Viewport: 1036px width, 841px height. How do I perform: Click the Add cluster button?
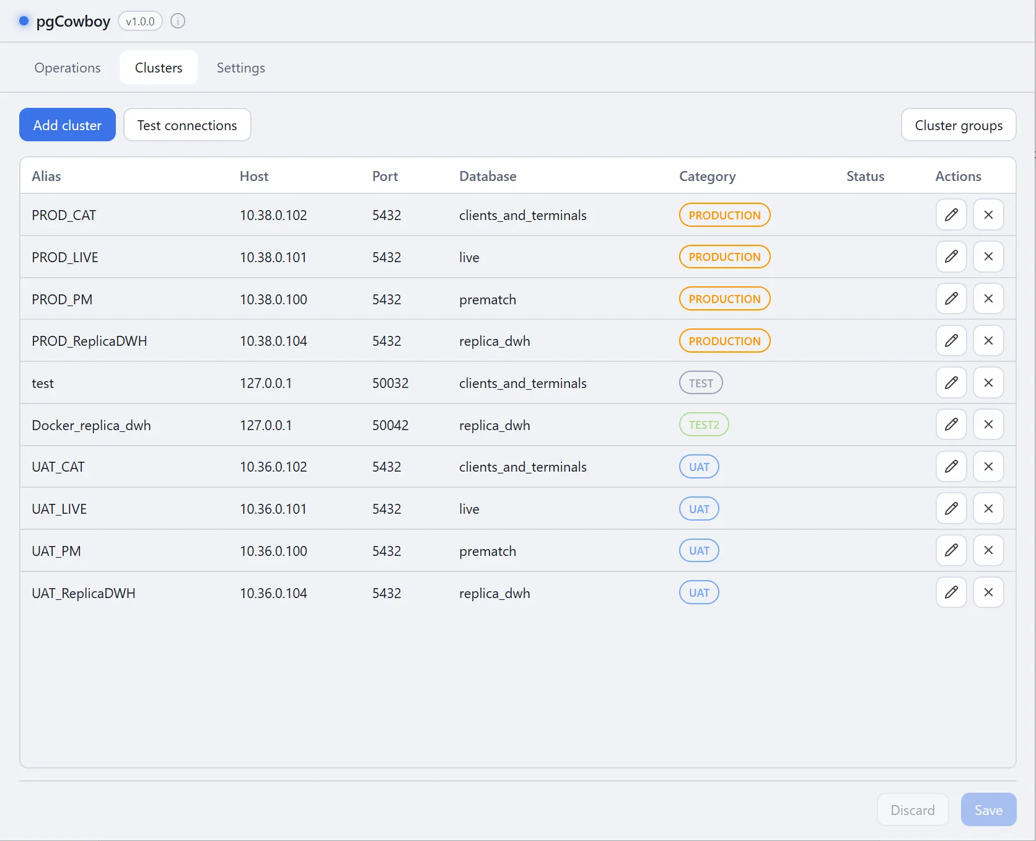click(x=68, y=125)
